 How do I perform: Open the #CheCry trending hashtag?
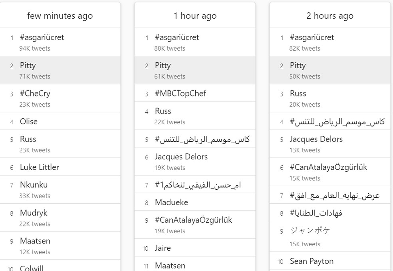click(x=35, y=94)
